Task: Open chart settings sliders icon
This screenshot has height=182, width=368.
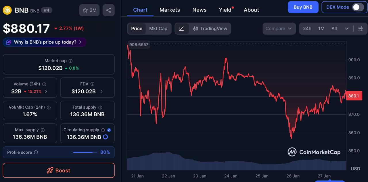Action: coord(361,29)
